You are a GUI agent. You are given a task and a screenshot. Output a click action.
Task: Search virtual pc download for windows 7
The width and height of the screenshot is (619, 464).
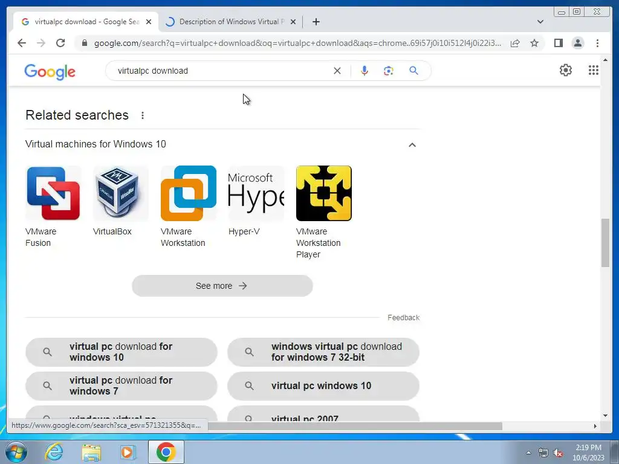point(121,386)
